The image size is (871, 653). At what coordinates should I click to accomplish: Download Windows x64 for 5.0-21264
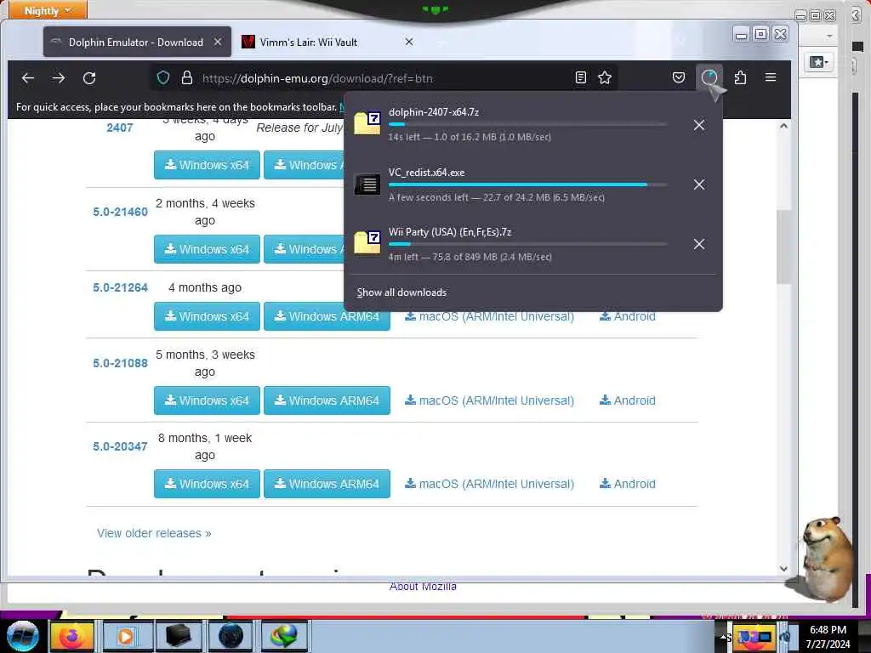(207, 316)
